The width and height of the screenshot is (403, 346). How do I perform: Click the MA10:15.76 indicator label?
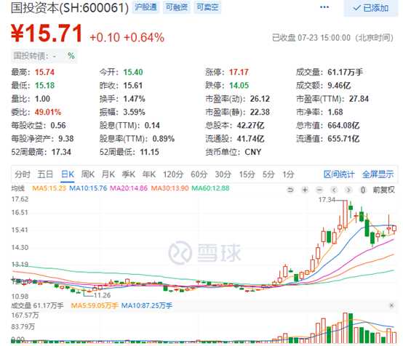pyautogui.click(x=88, y=188)
